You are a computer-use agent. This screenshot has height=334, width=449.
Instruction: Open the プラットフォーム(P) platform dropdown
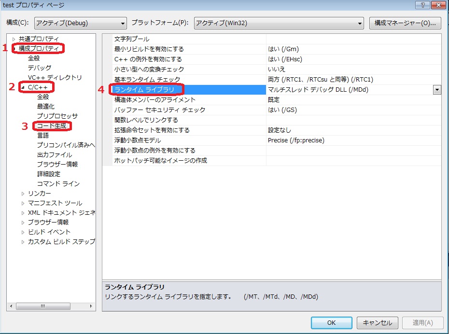tap(279, 23)
